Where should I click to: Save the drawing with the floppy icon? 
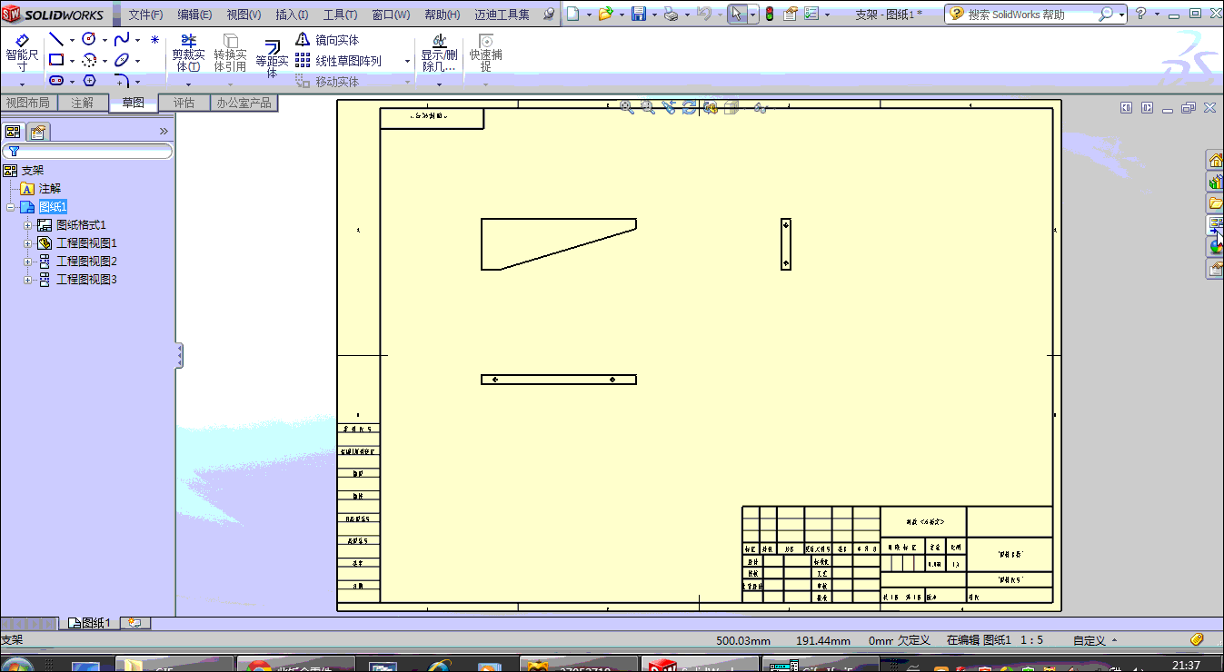(638, 14)
